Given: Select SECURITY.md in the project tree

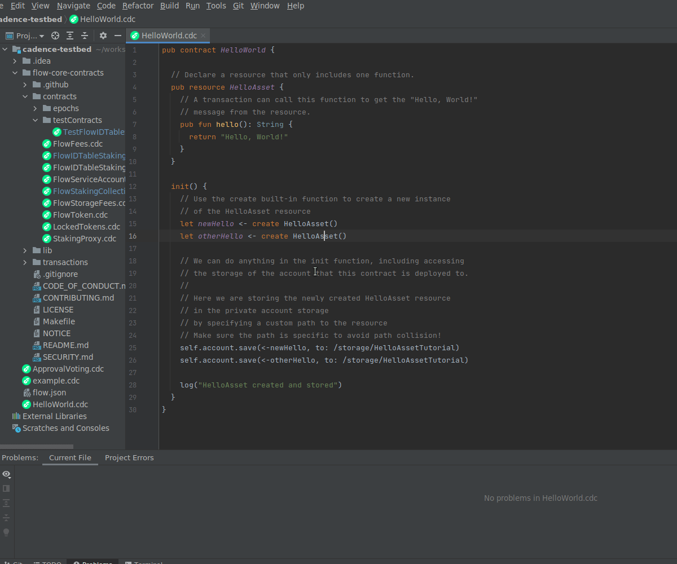Looking at the screenshot, I should click(x=68, y=357).
